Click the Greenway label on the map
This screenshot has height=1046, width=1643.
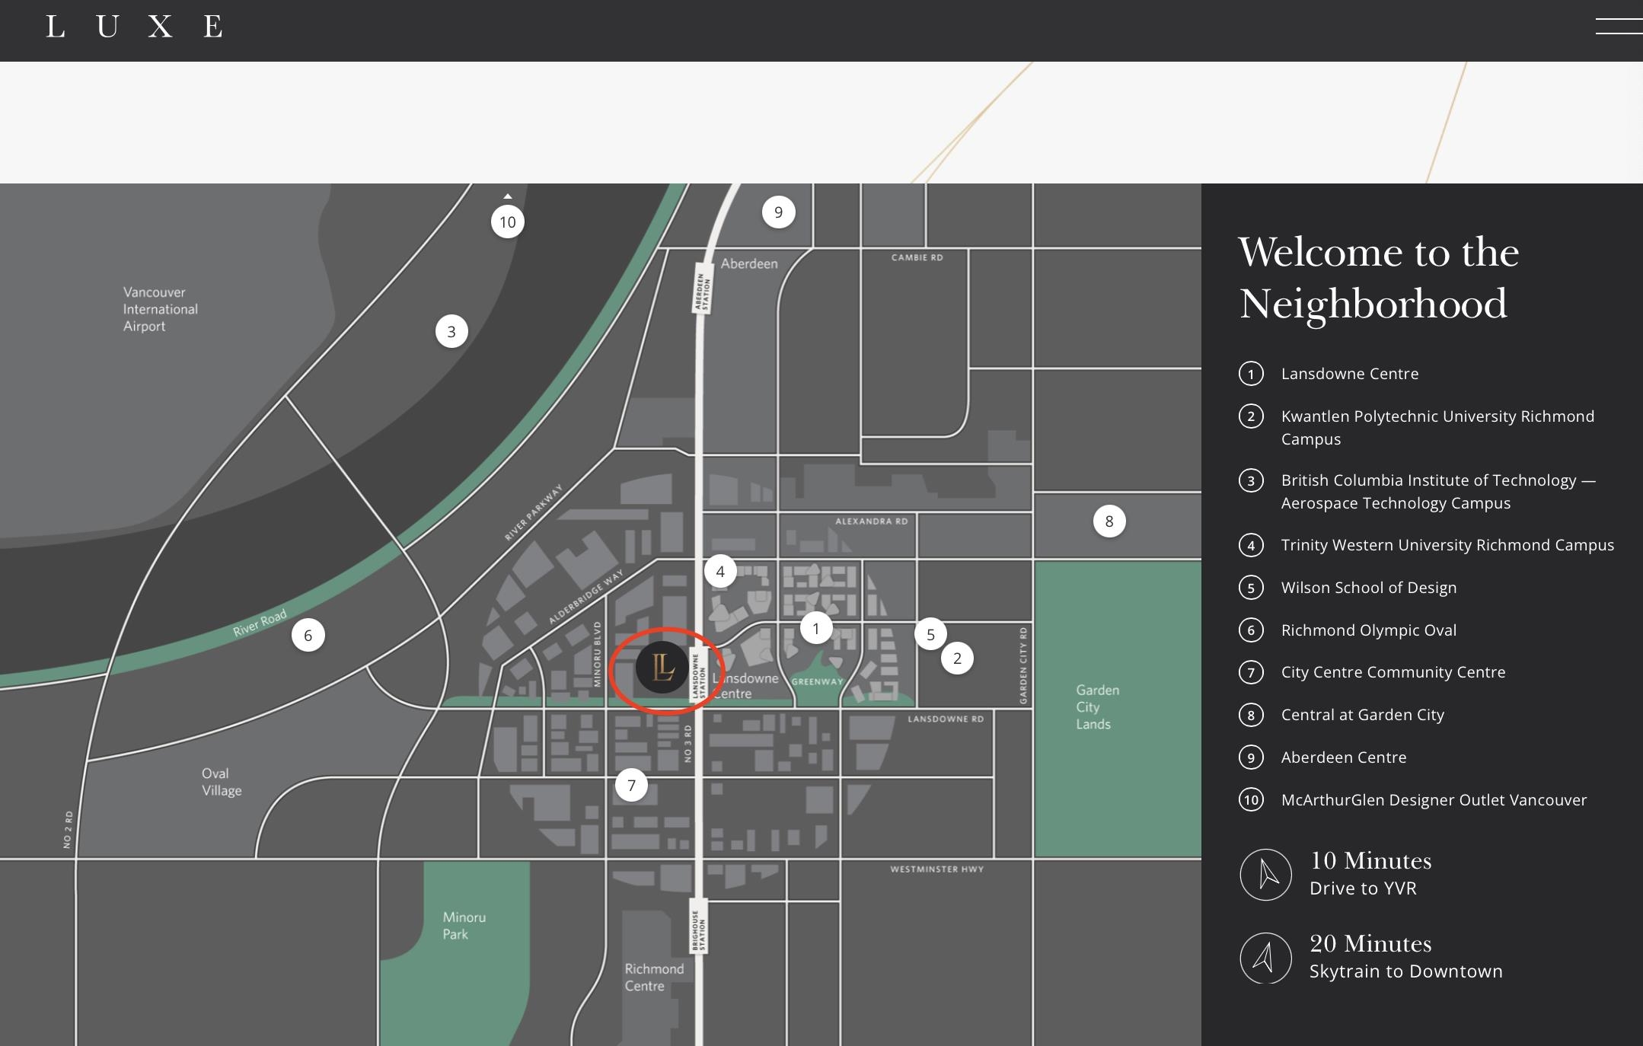[818, 681]
